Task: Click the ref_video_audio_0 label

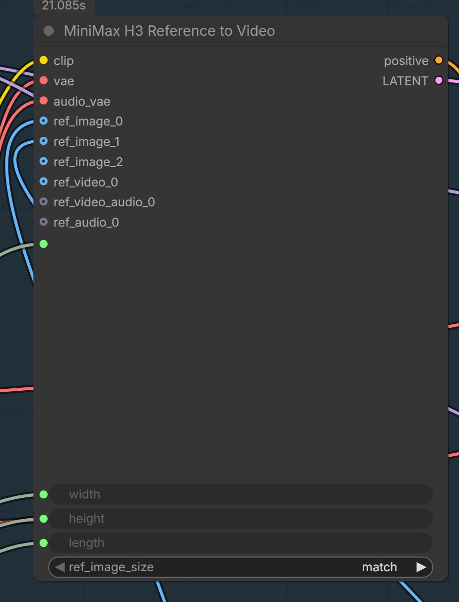Action: [104, 202]
